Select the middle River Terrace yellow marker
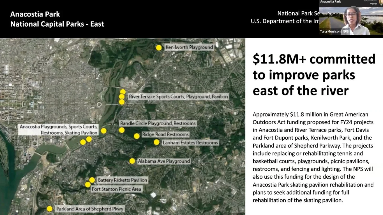 (122, 97)
